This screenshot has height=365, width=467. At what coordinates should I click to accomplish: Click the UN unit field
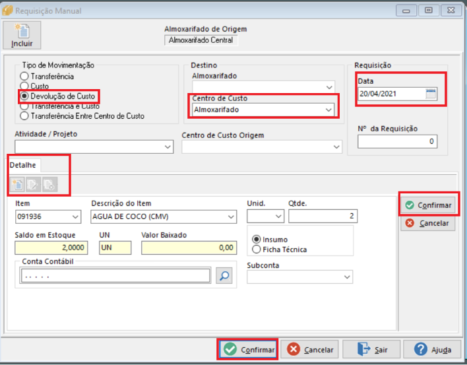click(x=115, y=248)
